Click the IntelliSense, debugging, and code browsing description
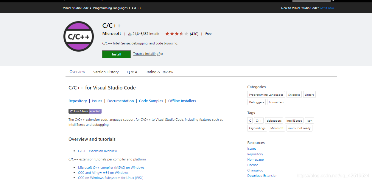Image resolution: width=372 pixels, height=181 pixels. [x=140, y=43]
